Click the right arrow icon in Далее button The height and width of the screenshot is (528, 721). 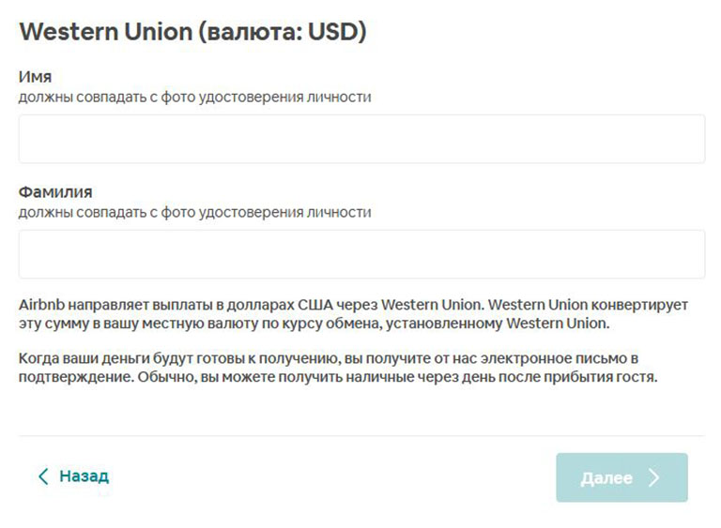tap(654, 478)
